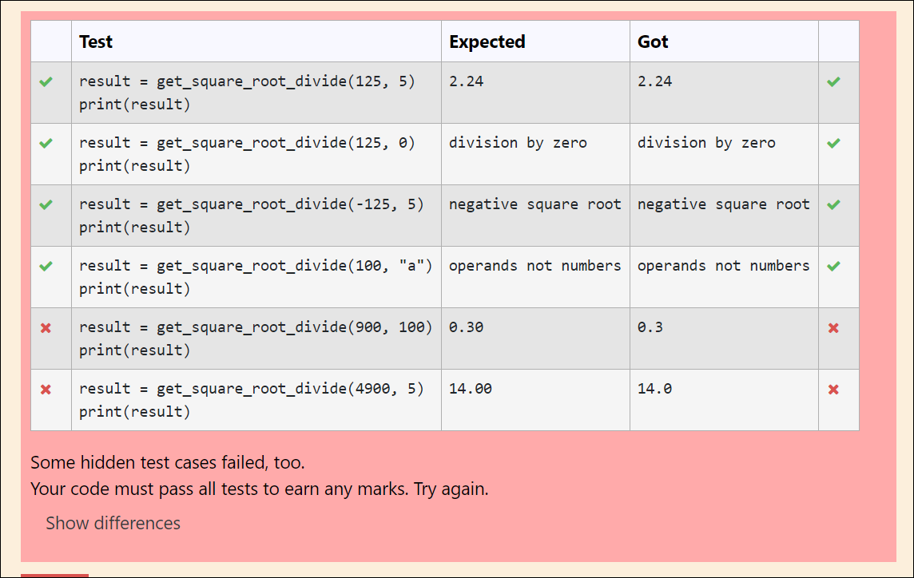Click the rightmost red cross on the last test row
The image size is (914, 578).
point(834,390)
